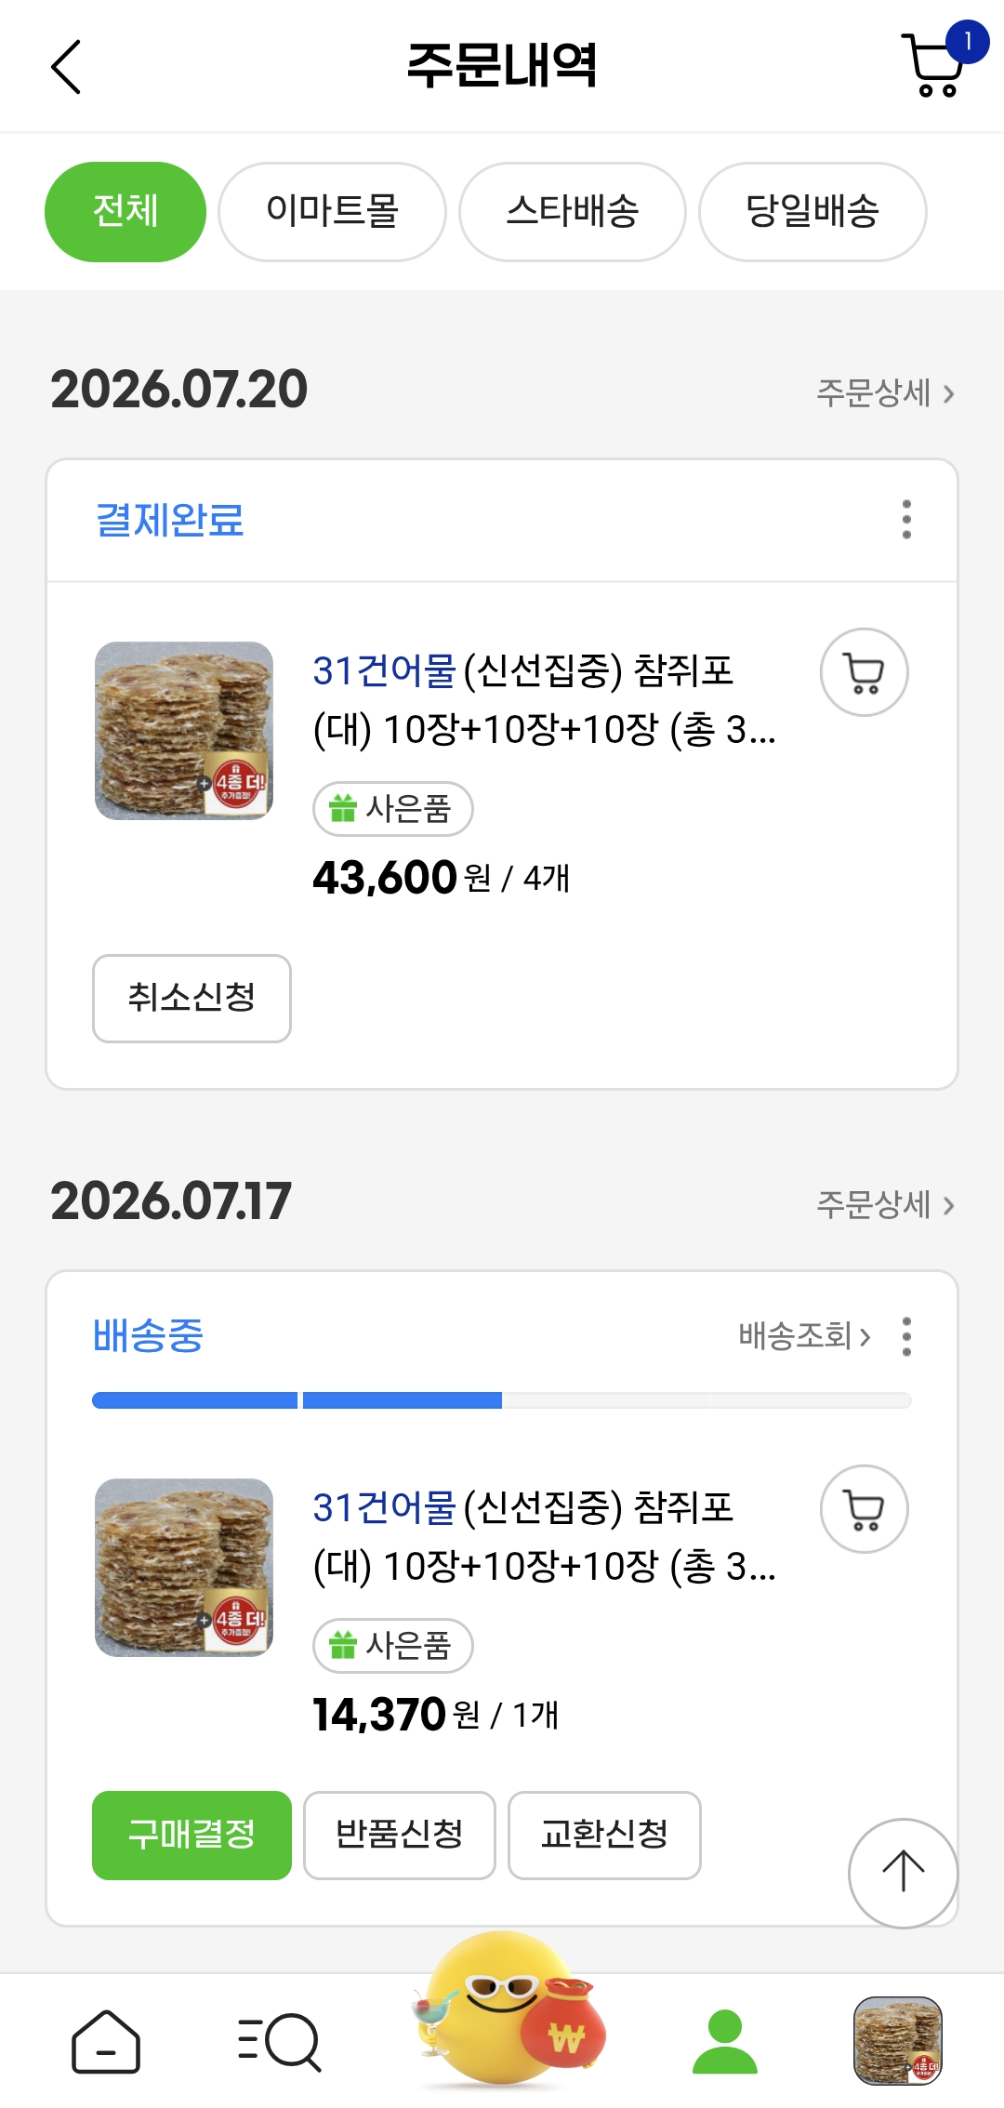The width and height of the screenshot is (1004, 2108).
Task: Select the 당일배송 filter tab
Action: (812, 212)
